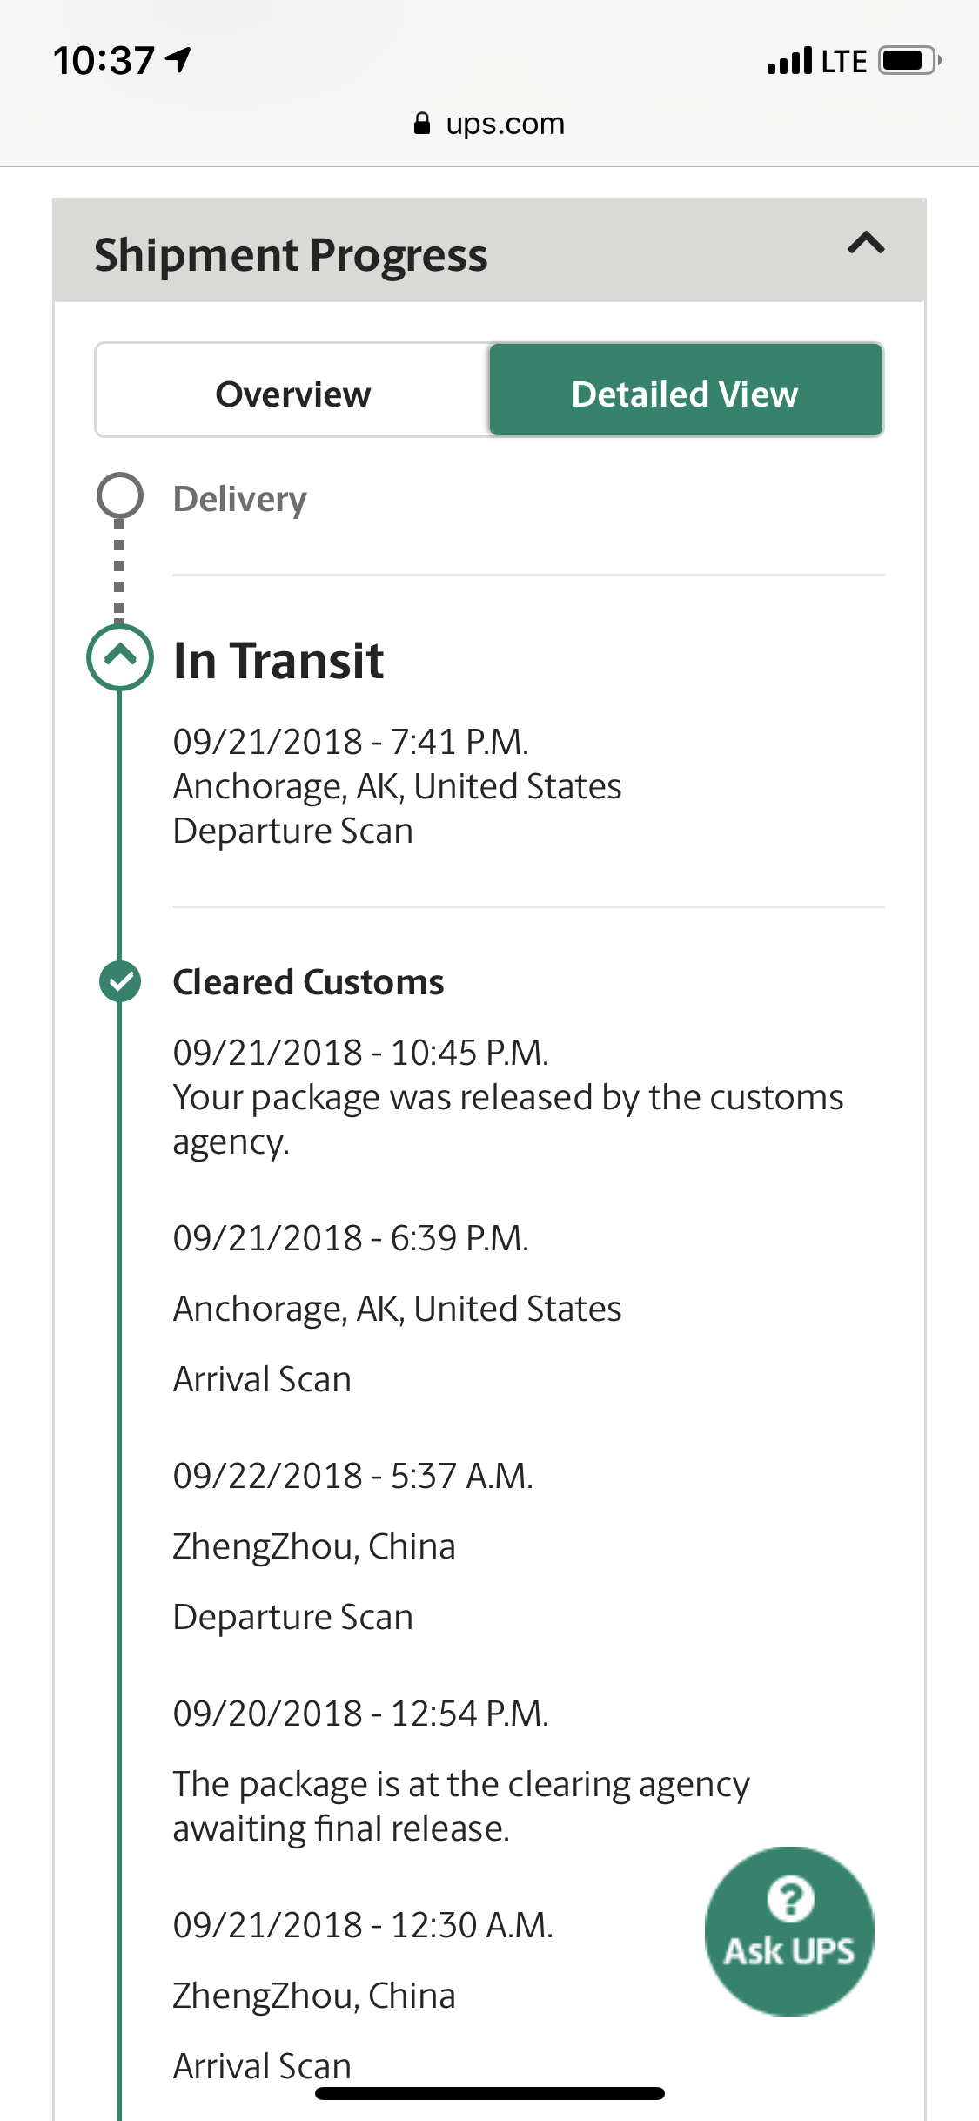Viewport: 979px width, 2121px height.
Task: Click the Shipment Progress header title
Action: [x=291, y=255]
